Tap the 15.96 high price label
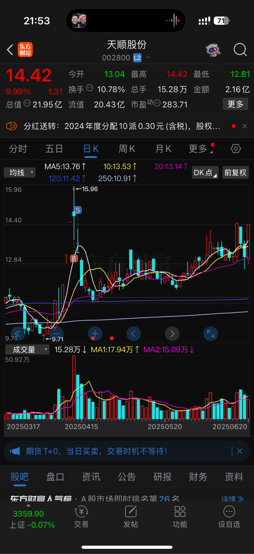The width and height of the screenshot is (254, 554). tap(90, 189)
